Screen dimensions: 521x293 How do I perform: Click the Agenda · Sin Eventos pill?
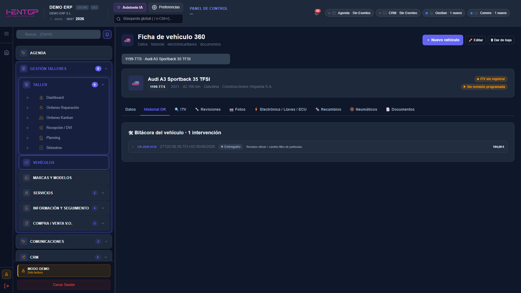coord(349,13)
